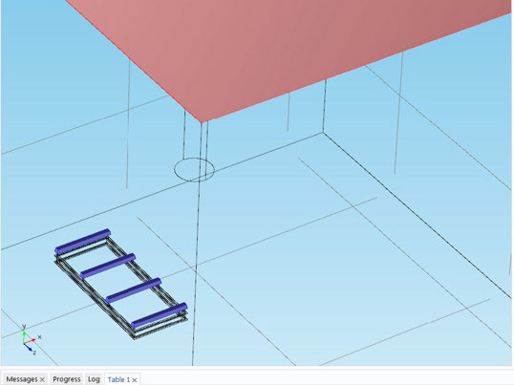
Task: Select the second blue cylinder rung
Action: coord(108,266)
